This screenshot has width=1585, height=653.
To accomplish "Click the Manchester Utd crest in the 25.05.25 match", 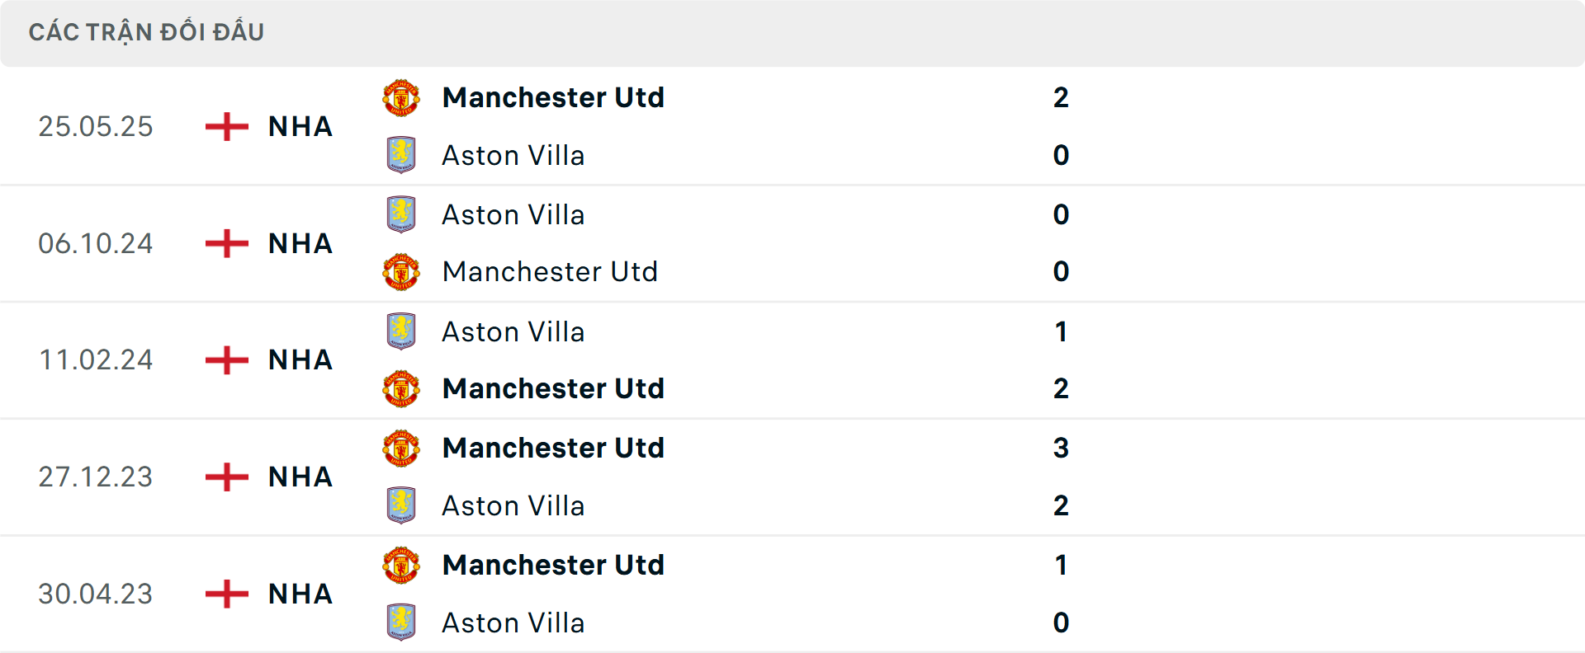I will point(402,97).
